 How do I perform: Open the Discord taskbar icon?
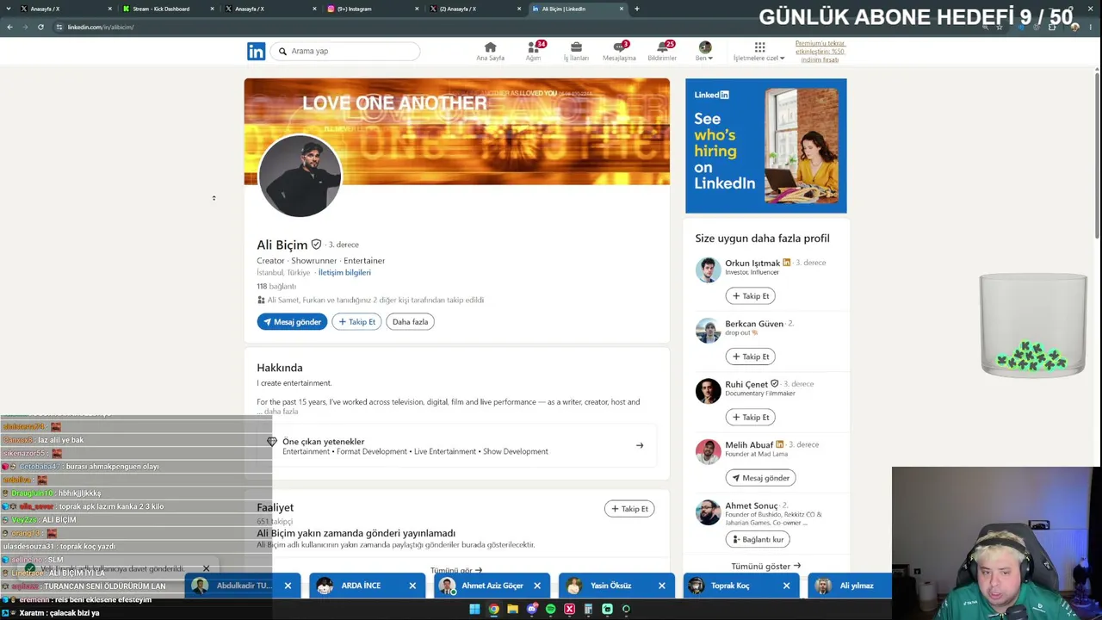[531, 610]
